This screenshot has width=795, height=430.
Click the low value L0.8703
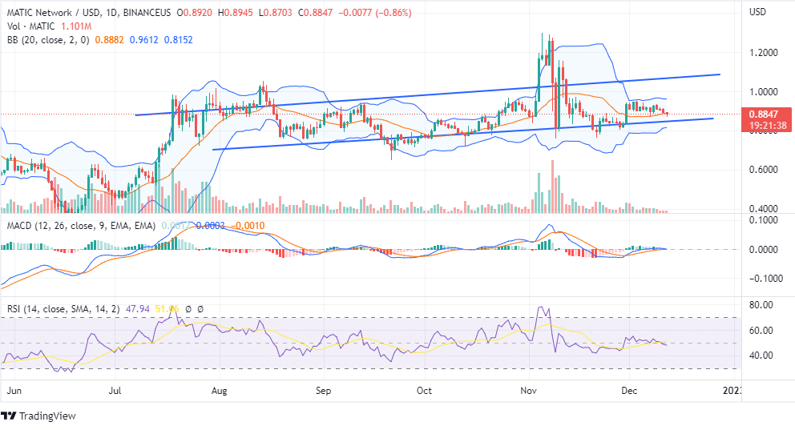[x=276, y=13]
